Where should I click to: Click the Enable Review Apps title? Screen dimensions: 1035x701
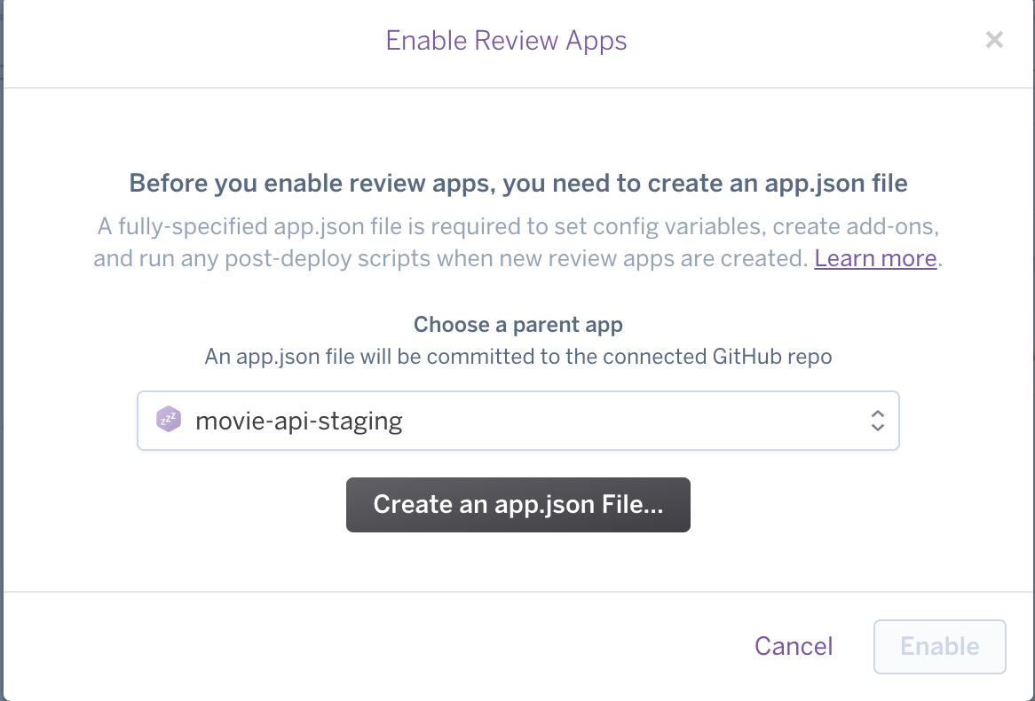point(506,41)
